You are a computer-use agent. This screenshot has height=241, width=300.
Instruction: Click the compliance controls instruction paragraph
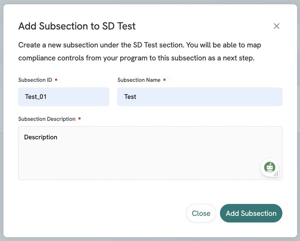pos(139,51)
